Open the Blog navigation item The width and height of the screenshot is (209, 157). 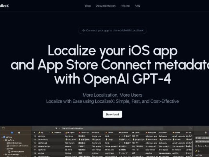(x=88, y=5)
